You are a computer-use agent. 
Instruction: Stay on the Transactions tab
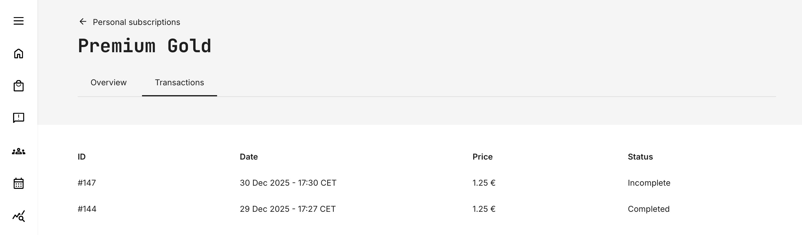[179, 83]
